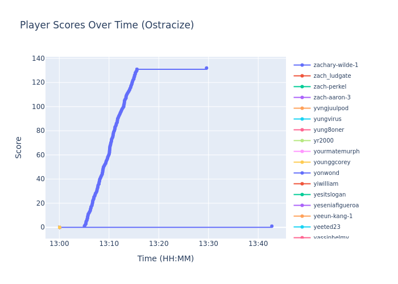
Task: Click the yung8oner pink legend marker
Action: [x=302, y=130]
